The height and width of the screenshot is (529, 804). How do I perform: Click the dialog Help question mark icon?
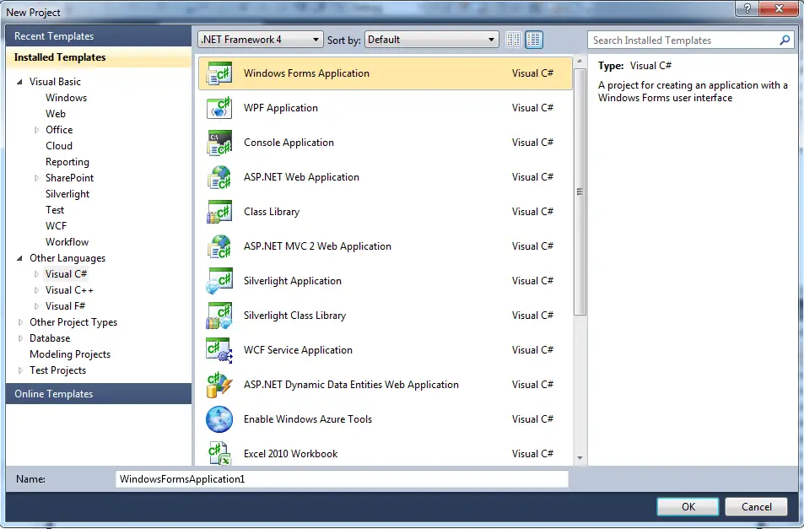pyautogui.click(x=747, y=8)
